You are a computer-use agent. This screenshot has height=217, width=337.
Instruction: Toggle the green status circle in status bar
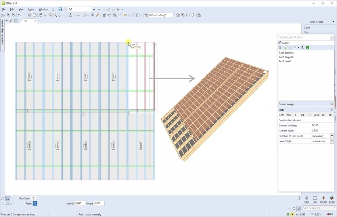288,214
